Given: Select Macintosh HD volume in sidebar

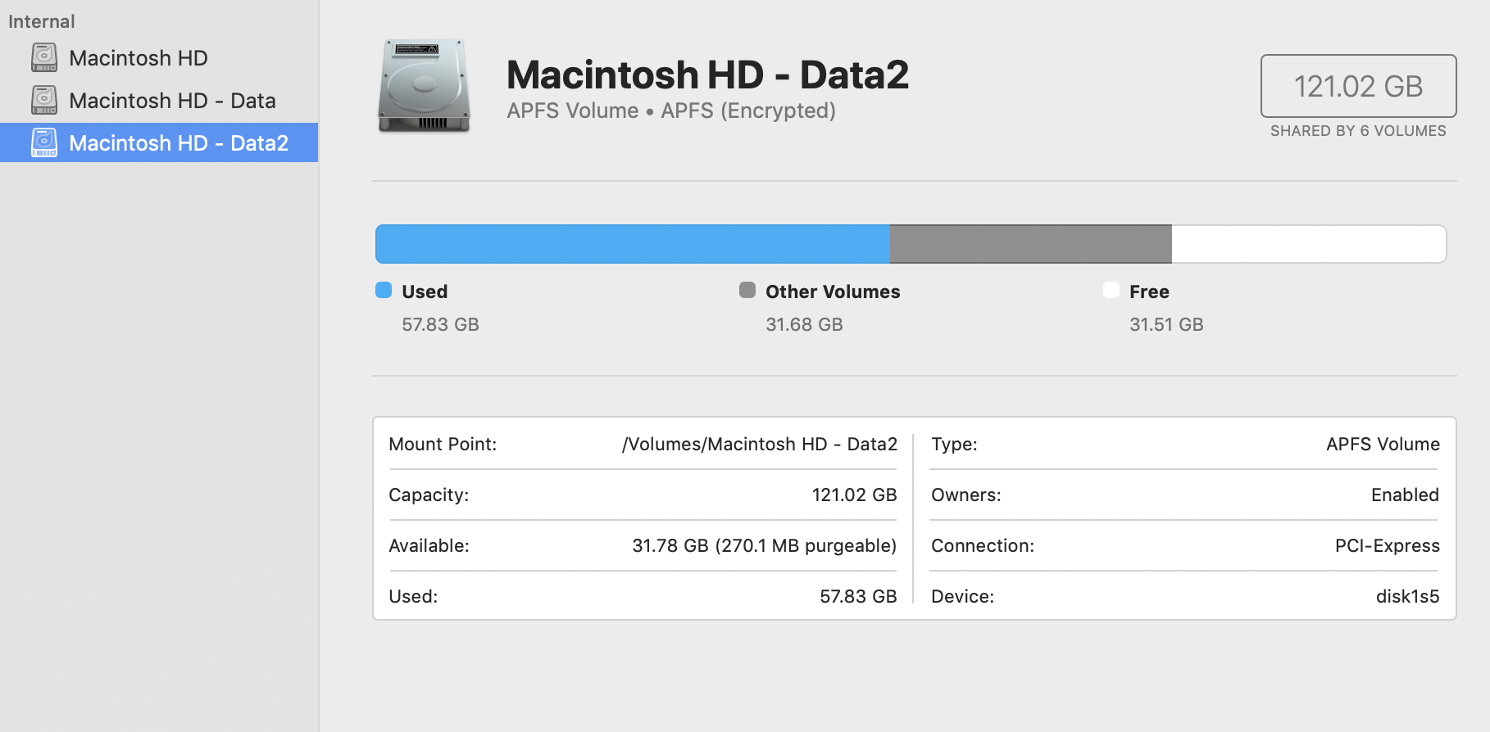Looking at the screenshot, I should click(138, 58).
